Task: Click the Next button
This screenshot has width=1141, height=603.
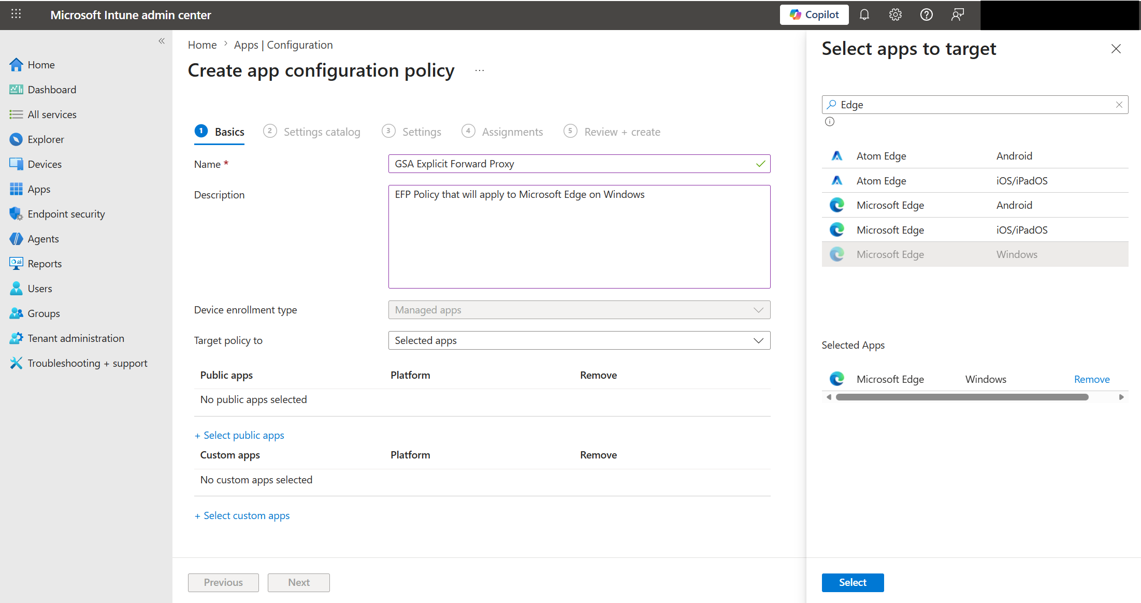Action: tap(299, 582)
